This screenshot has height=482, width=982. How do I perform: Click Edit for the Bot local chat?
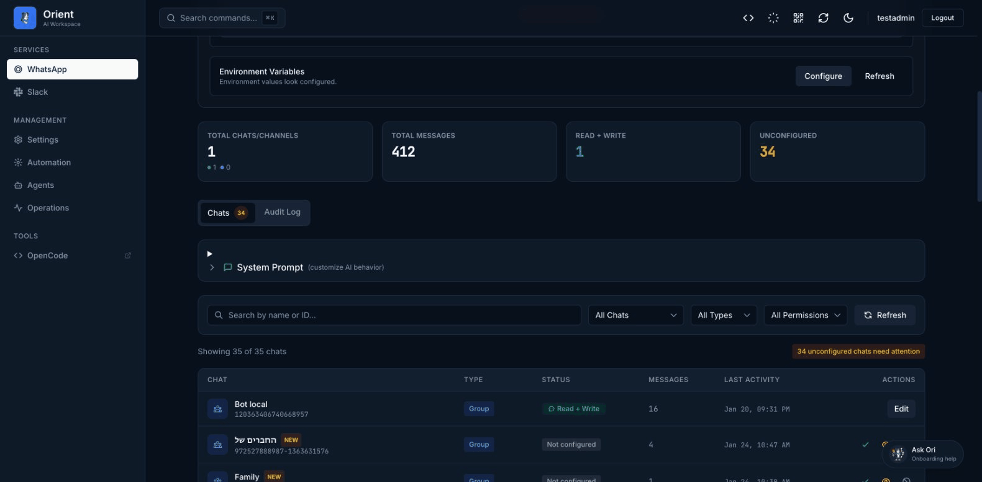coord(901,409)
